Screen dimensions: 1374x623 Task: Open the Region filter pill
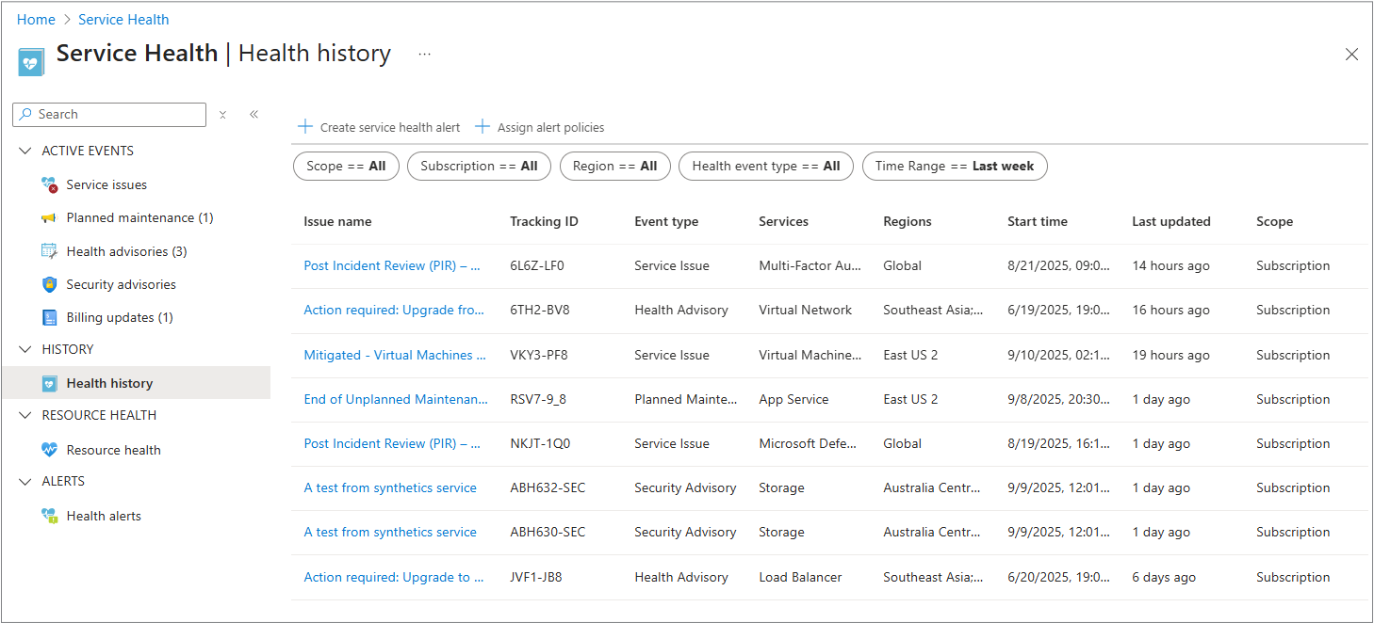point(614,167)
